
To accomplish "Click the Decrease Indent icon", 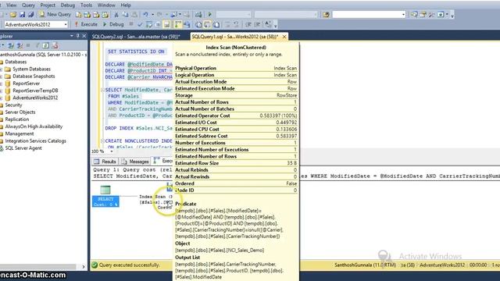I will coord(248,24).
